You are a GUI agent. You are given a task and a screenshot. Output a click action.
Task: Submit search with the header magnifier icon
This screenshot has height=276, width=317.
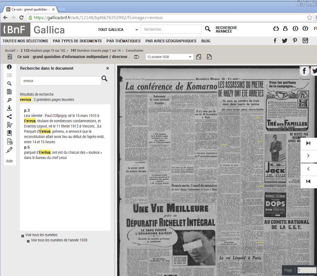[208, 29]
